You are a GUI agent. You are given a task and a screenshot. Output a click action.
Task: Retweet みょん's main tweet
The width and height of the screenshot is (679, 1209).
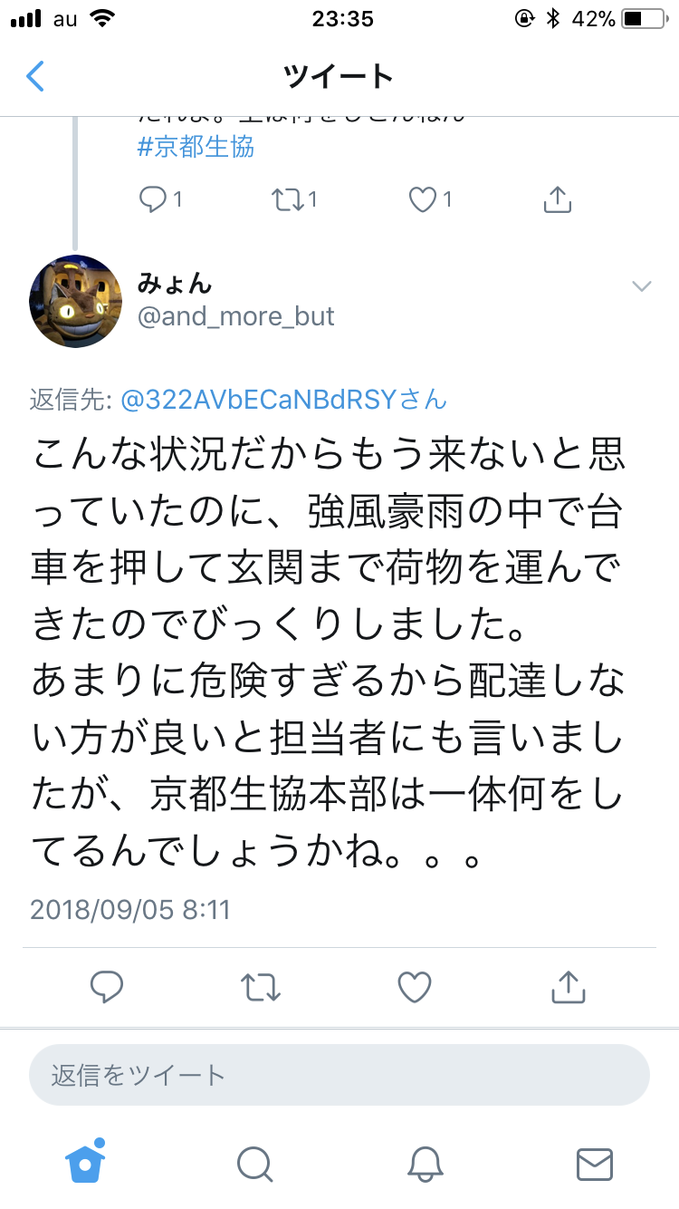(x=261, y=987)
